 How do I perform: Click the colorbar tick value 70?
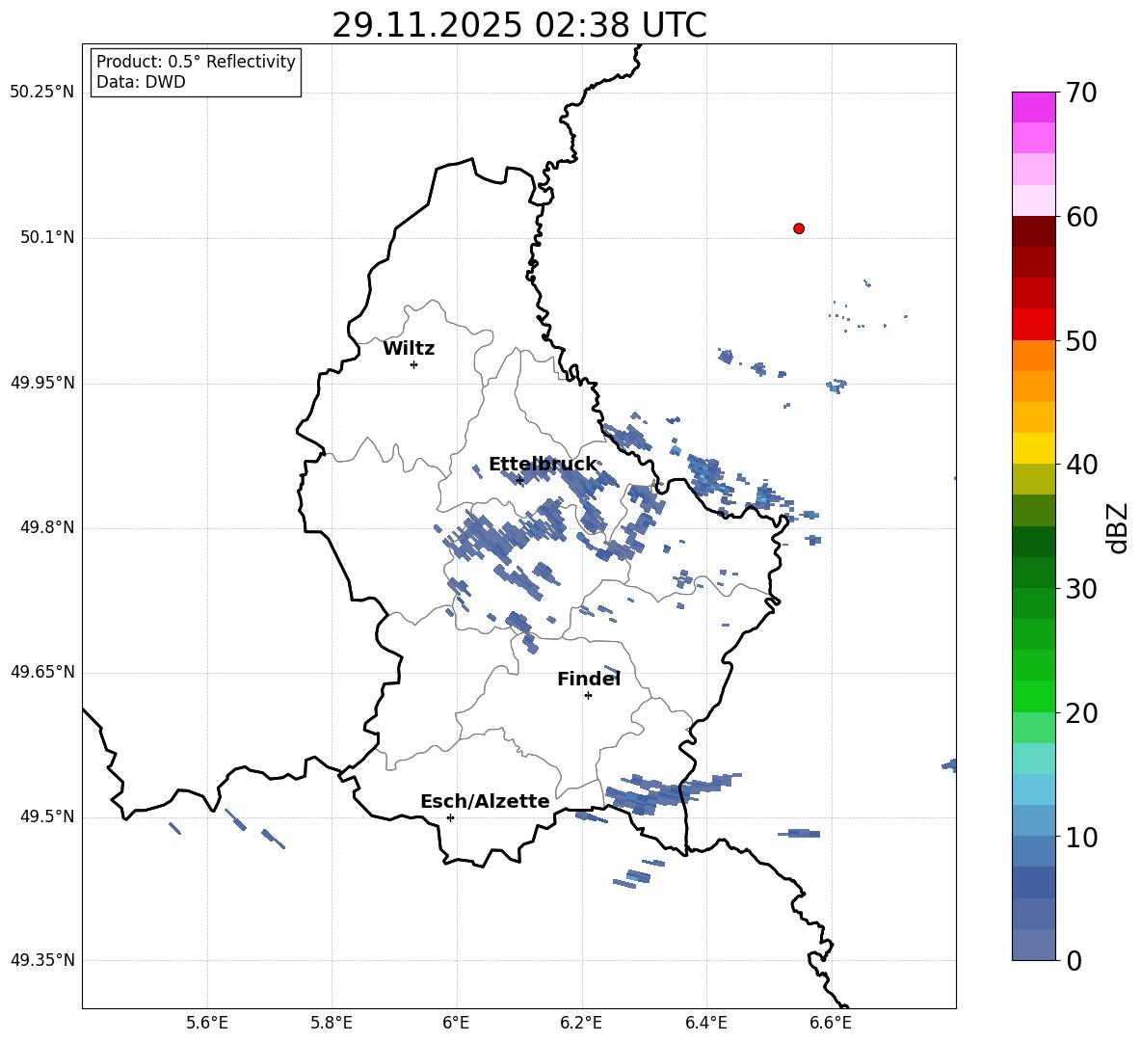pyautogui.click(x=1082, y=93)
